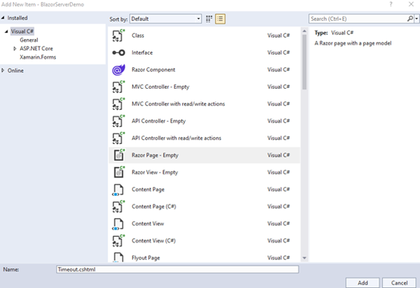The height and width of the screenshot is (288, 420).
Task: Pick the Flyout Page template icon
Action: (118, 257)
